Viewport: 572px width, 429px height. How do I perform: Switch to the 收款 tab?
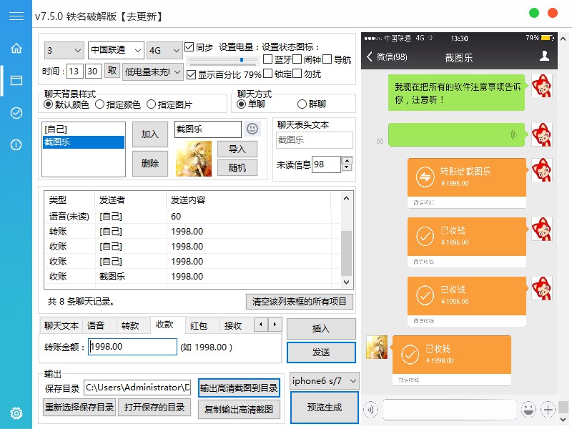164,325
